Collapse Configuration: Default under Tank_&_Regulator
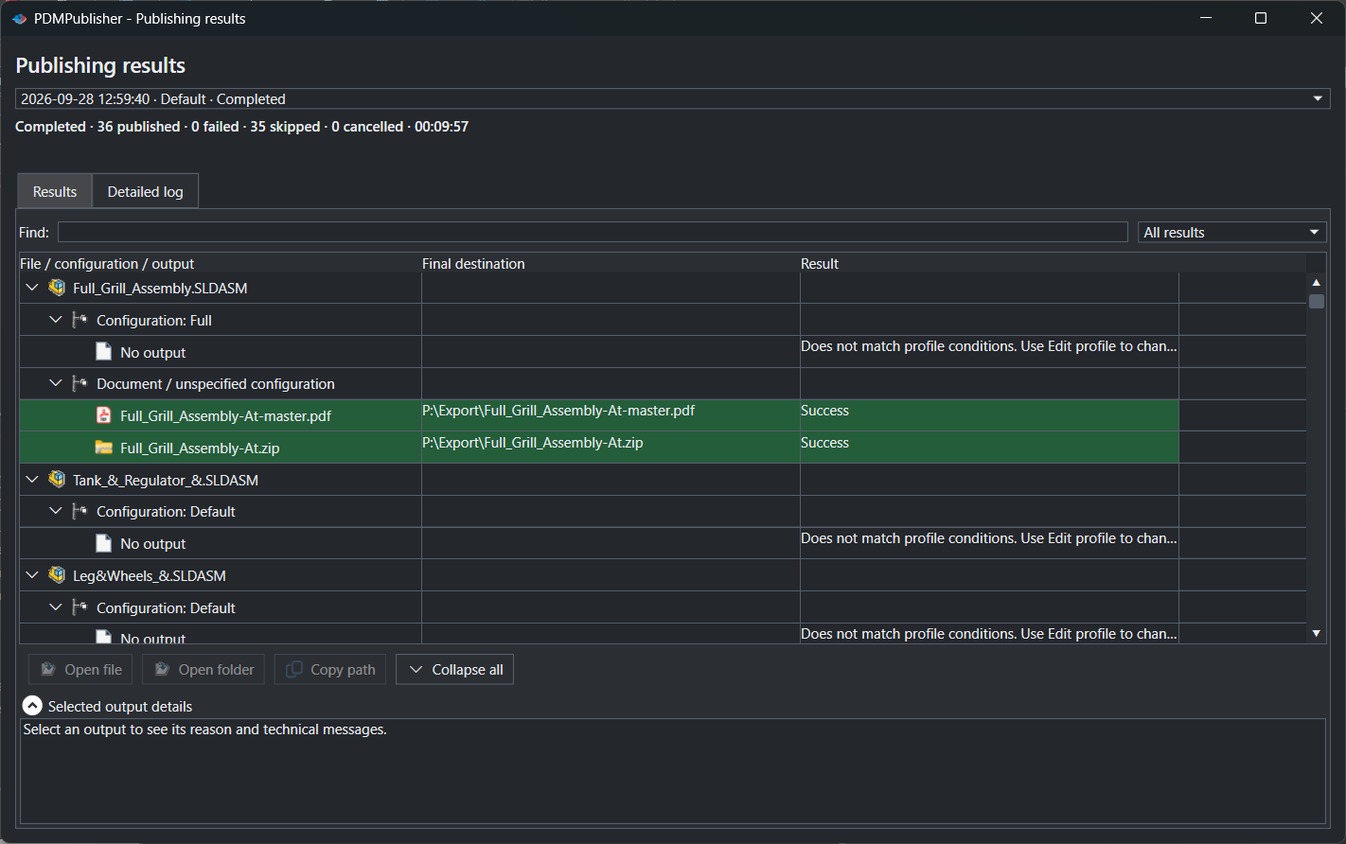This screenshot has height=844, width=1346. [x=56, y=511]
